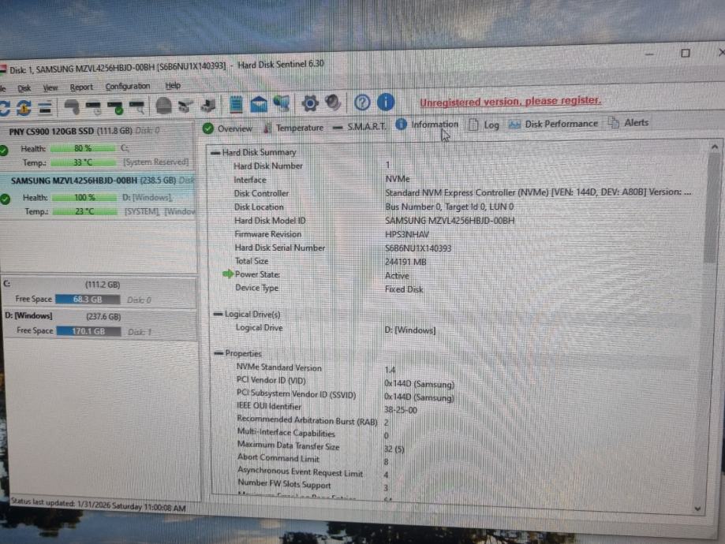Click the serial number value S6B6NU1X140393
Screen dimensions: 725x544
click(418, 248)
